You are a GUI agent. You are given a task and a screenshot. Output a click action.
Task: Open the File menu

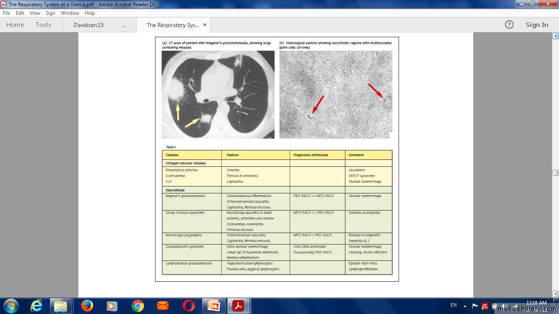(7, 13)
